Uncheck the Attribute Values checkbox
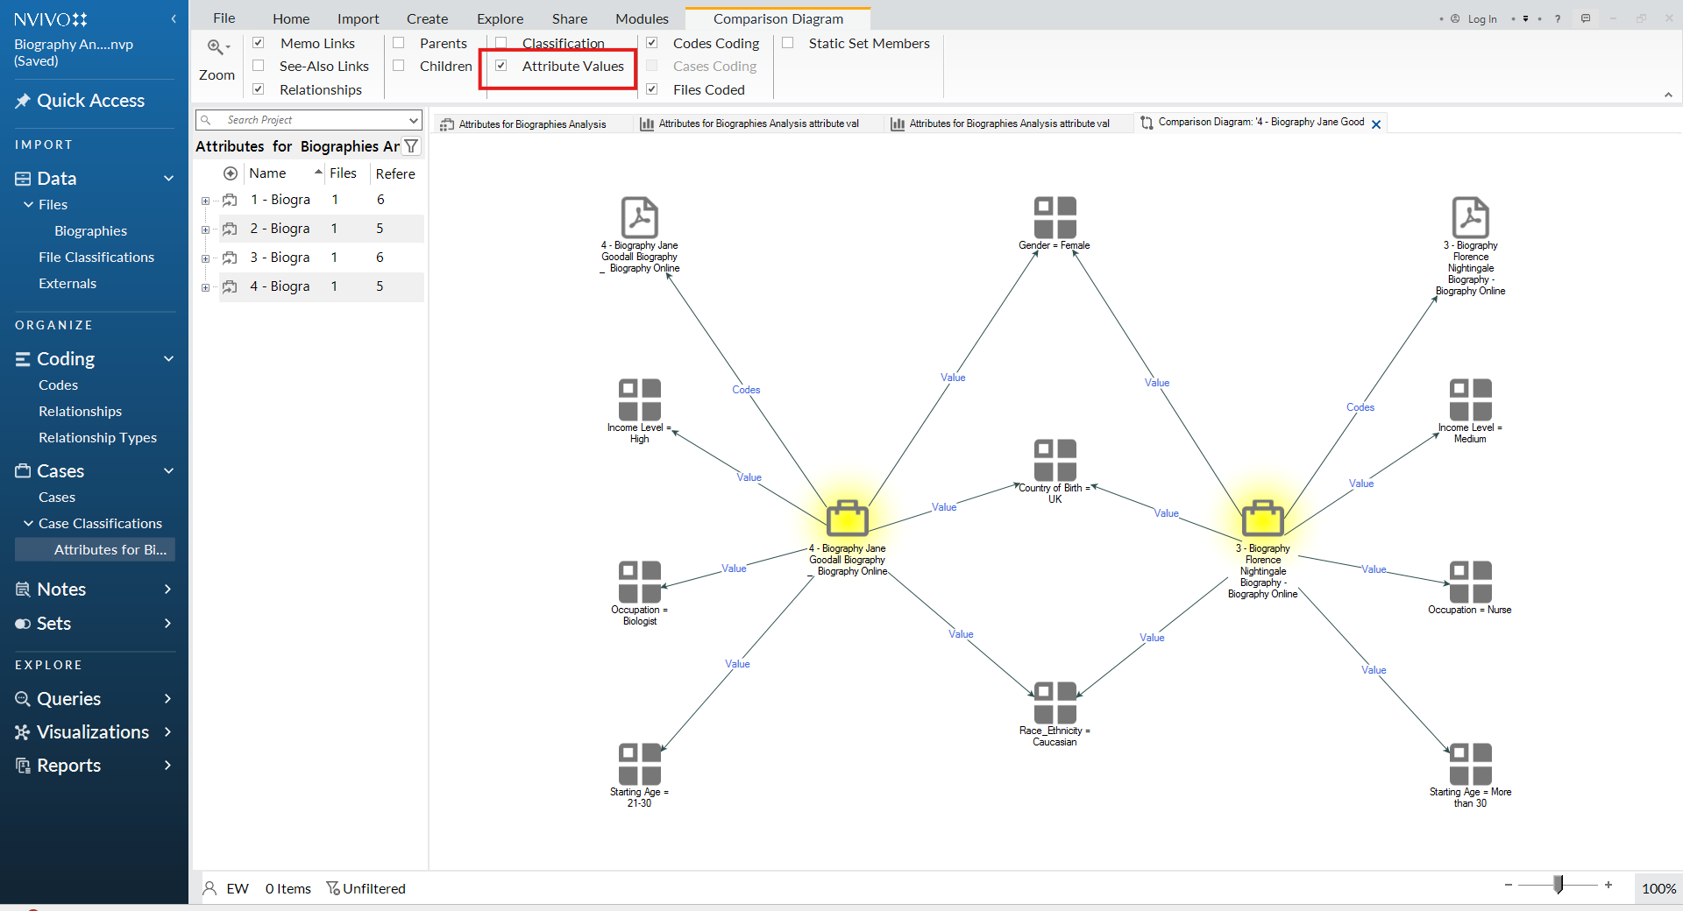The width and height of the screenshot is (1683, 911). pos(501,66)
